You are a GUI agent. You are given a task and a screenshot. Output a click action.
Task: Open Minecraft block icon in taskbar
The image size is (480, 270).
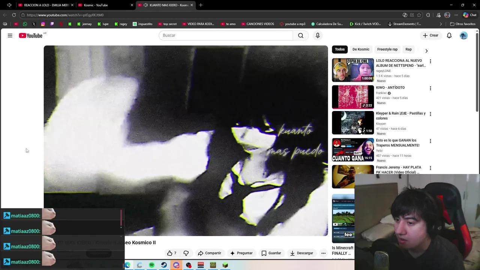coord(225,265)
